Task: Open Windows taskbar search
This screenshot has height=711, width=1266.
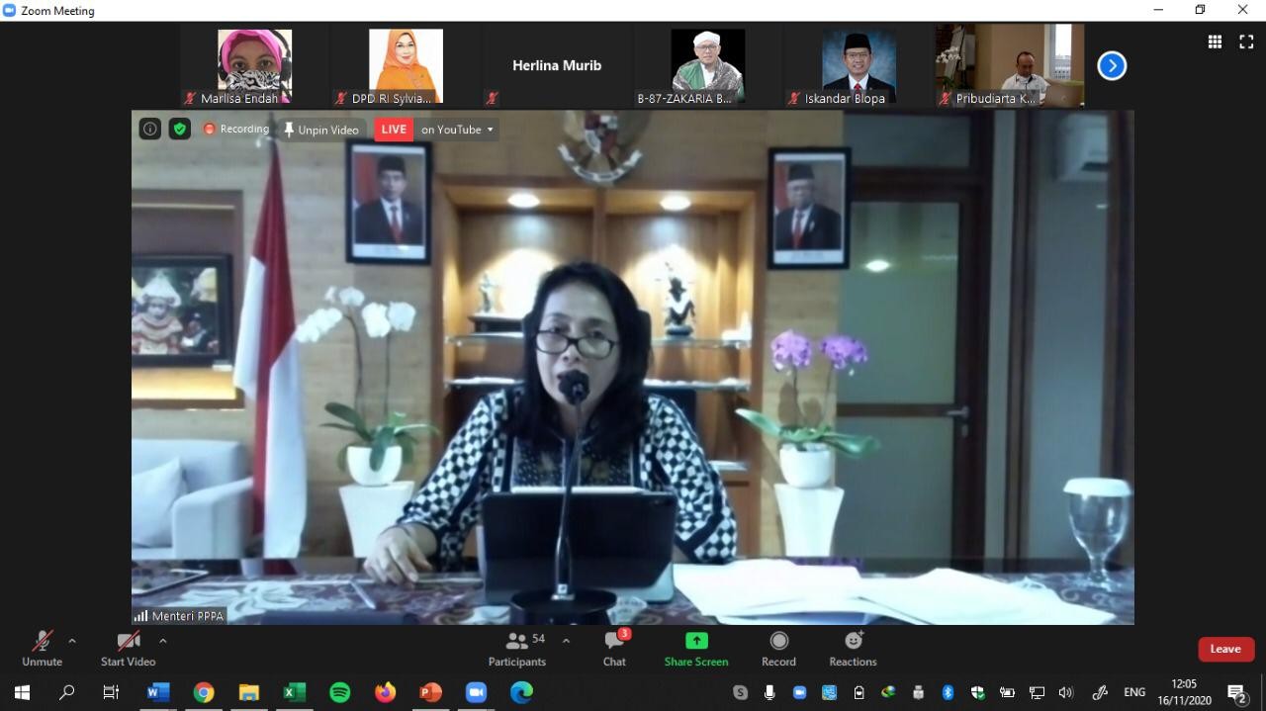Action: click(x=66, y=692)
